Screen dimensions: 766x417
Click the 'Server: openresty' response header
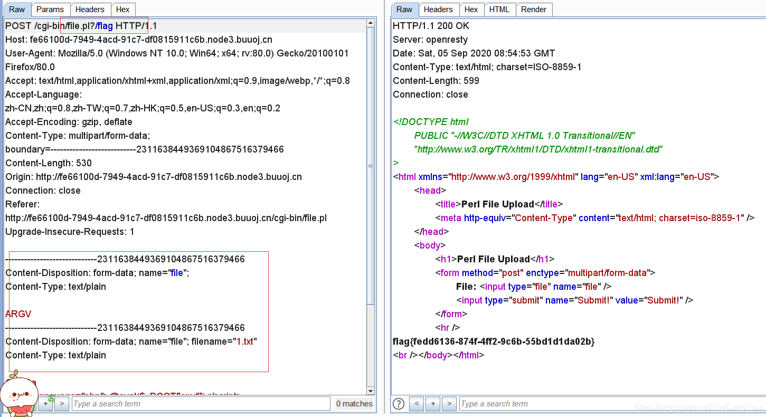pyautogui.click(x=430, y=40)
